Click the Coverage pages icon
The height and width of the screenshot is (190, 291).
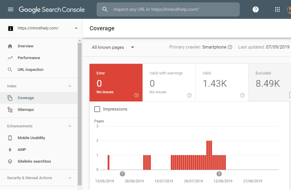coord(10,98)
